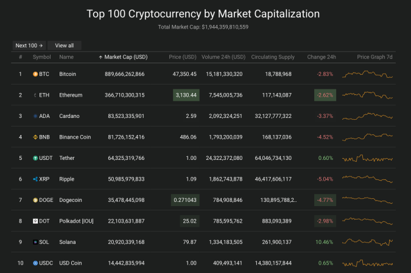Open the Ripple name link

pyautogui.click(x=66, y=179)
